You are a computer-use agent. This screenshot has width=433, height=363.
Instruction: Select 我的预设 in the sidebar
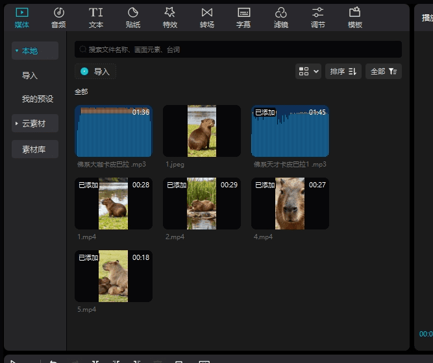tap(38, 99)
